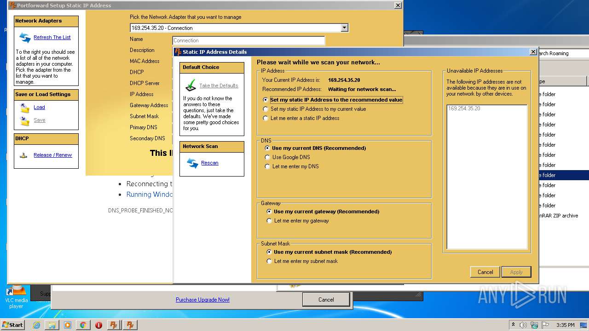Click the Running Windows link in browser page
The width and height of the screenshot is (589, 331).
click(x=149, y=194)
